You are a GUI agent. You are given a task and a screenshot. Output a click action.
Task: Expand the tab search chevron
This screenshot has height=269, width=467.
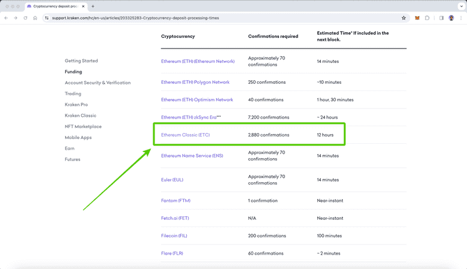(x=461, y=7)
